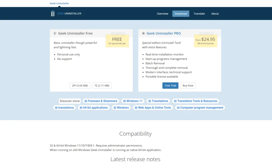Click the icon in Windows 11 chip

(124, 101)
